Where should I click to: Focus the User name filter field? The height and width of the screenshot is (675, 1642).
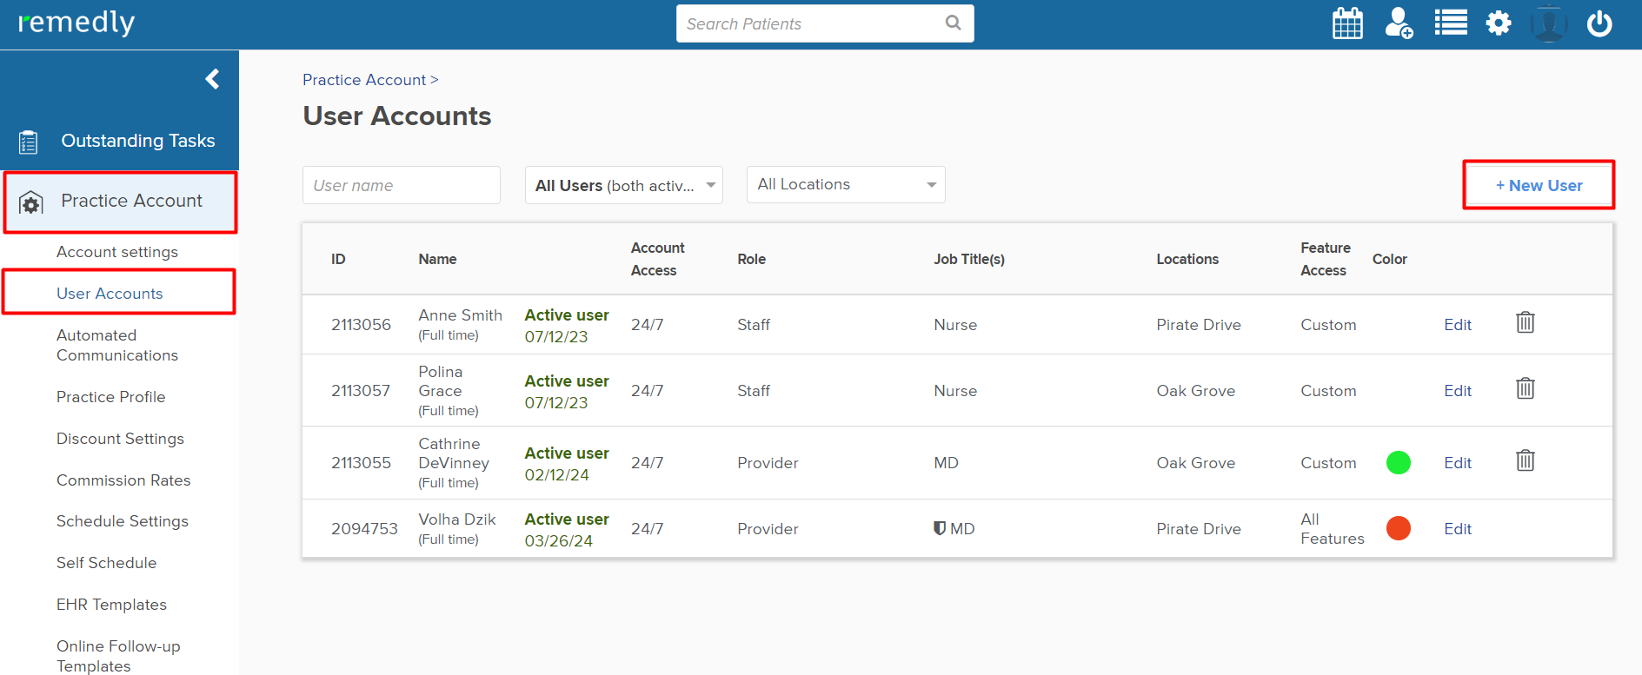(402, 185)
